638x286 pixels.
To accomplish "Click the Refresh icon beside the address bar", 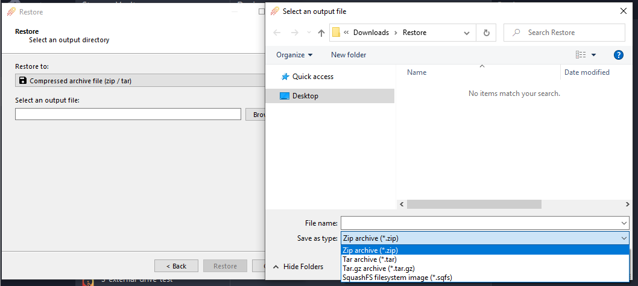I will point(486,33).
